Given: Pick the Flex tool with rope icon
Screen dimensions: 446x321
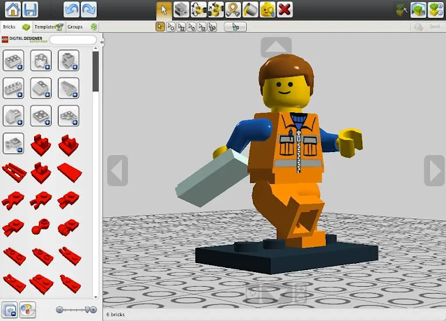Looking at the screenshot, I should click(x=233, y=10).
